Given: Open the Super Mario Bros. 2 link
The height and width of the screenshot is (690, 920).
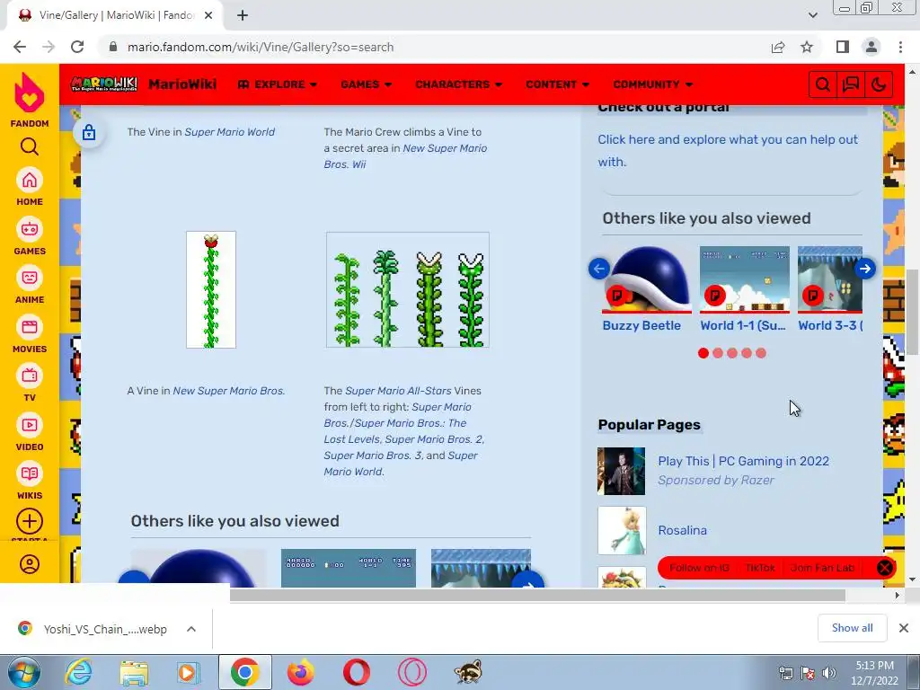Looking at the screenshot, I should 434,439.
